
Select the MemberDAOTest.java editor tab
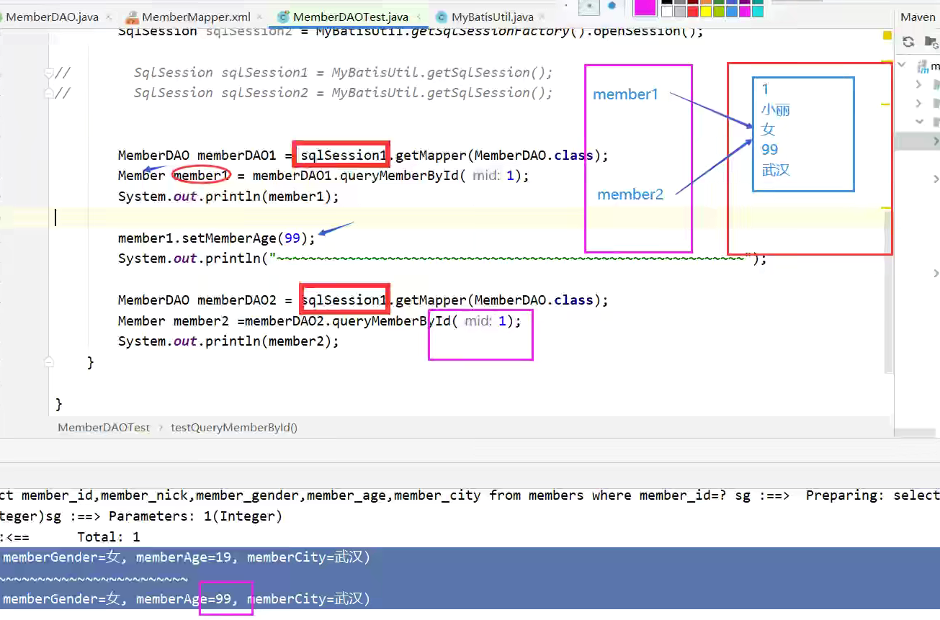(350, 17)
